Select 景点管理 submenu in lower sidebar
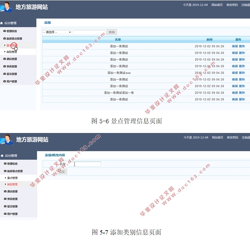The image size is (250, 242). click(12, 178)
